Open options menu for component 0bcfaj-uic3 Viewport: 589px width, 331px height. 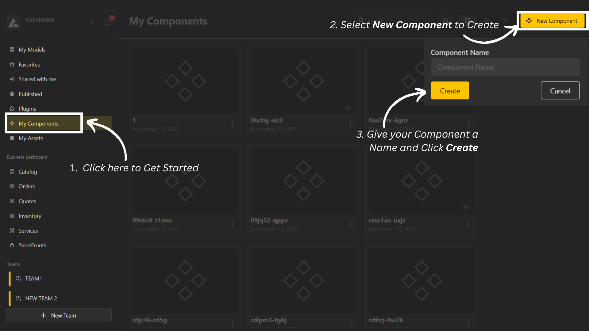tap(350, 124)
